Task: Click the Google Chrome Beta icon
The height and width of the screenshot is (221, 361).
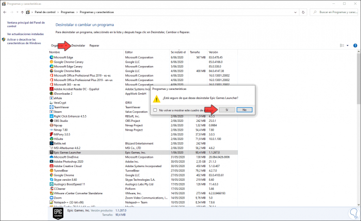Action: point(51,71)
